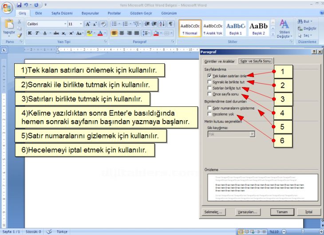The height and width of the screenshot is (235, 324).
Task: Open the Ekle ribbon tab
Action: click(39, 13)
